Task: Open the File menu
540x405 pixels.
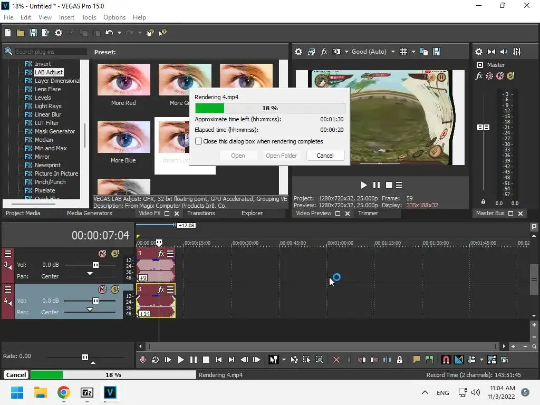Action: (8, 17)
